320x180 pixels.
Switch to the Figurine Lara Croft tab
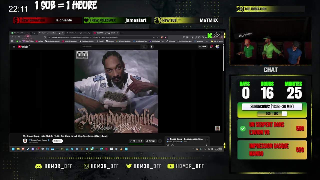point(51,33)
